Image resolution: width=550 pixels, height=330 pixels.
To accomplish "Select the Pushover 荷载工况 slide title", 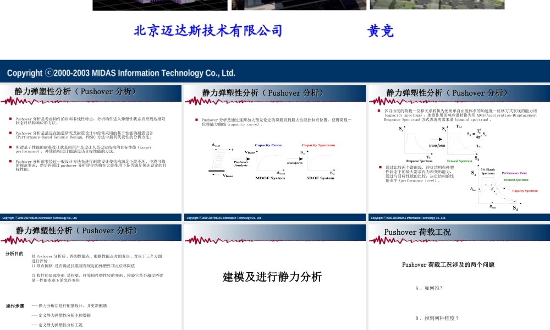I will click(417, 232).
